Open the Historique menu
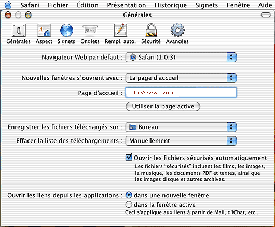The image size is (275, 227). 171,5
